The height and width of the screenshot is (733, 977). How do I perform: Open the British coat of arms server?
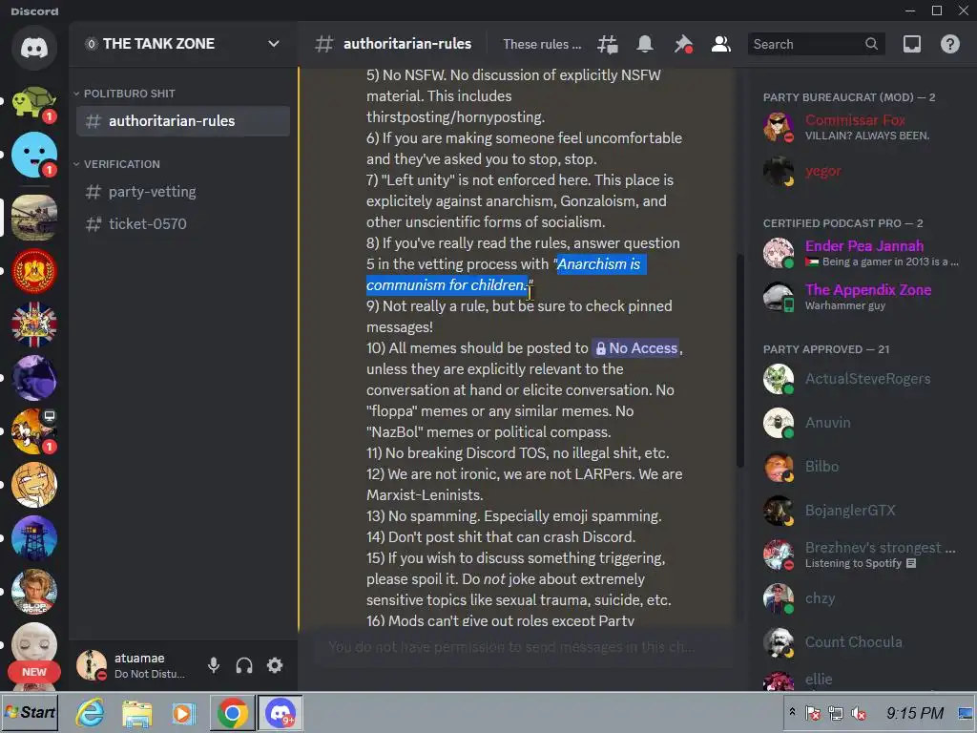point(33,325)
